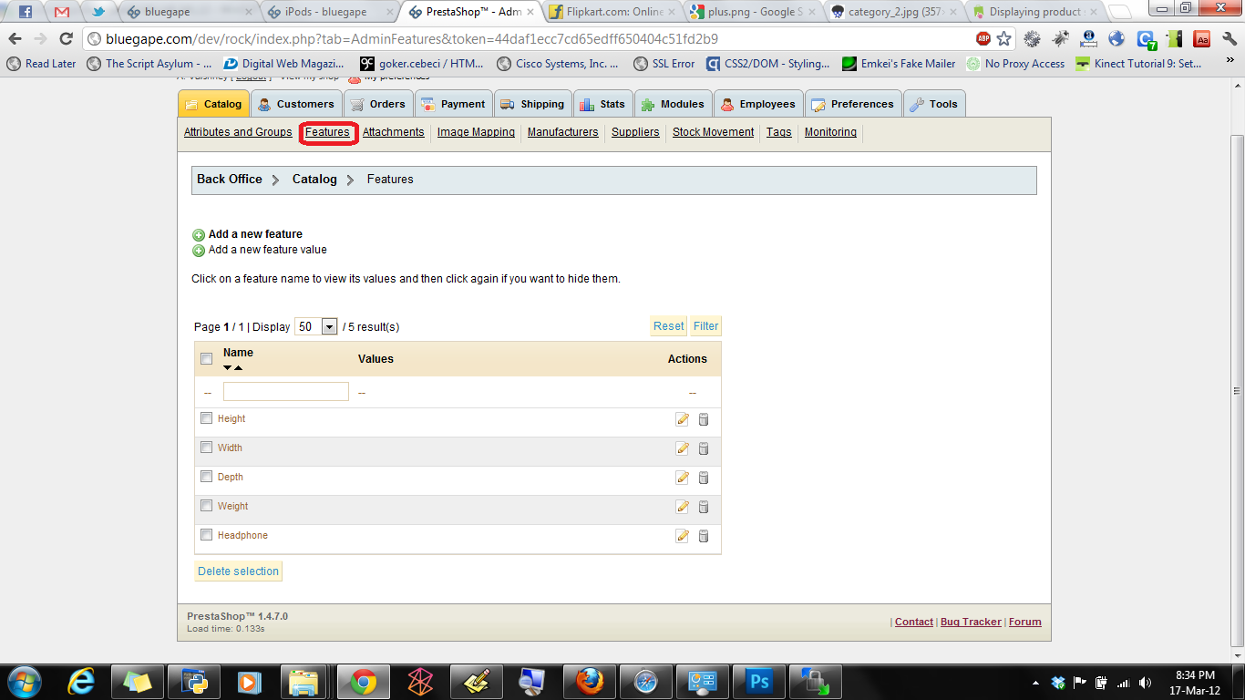
Task: Open Photoshop from the Windows taskbar
Action: pyautogui.click(x=758, y=682)
